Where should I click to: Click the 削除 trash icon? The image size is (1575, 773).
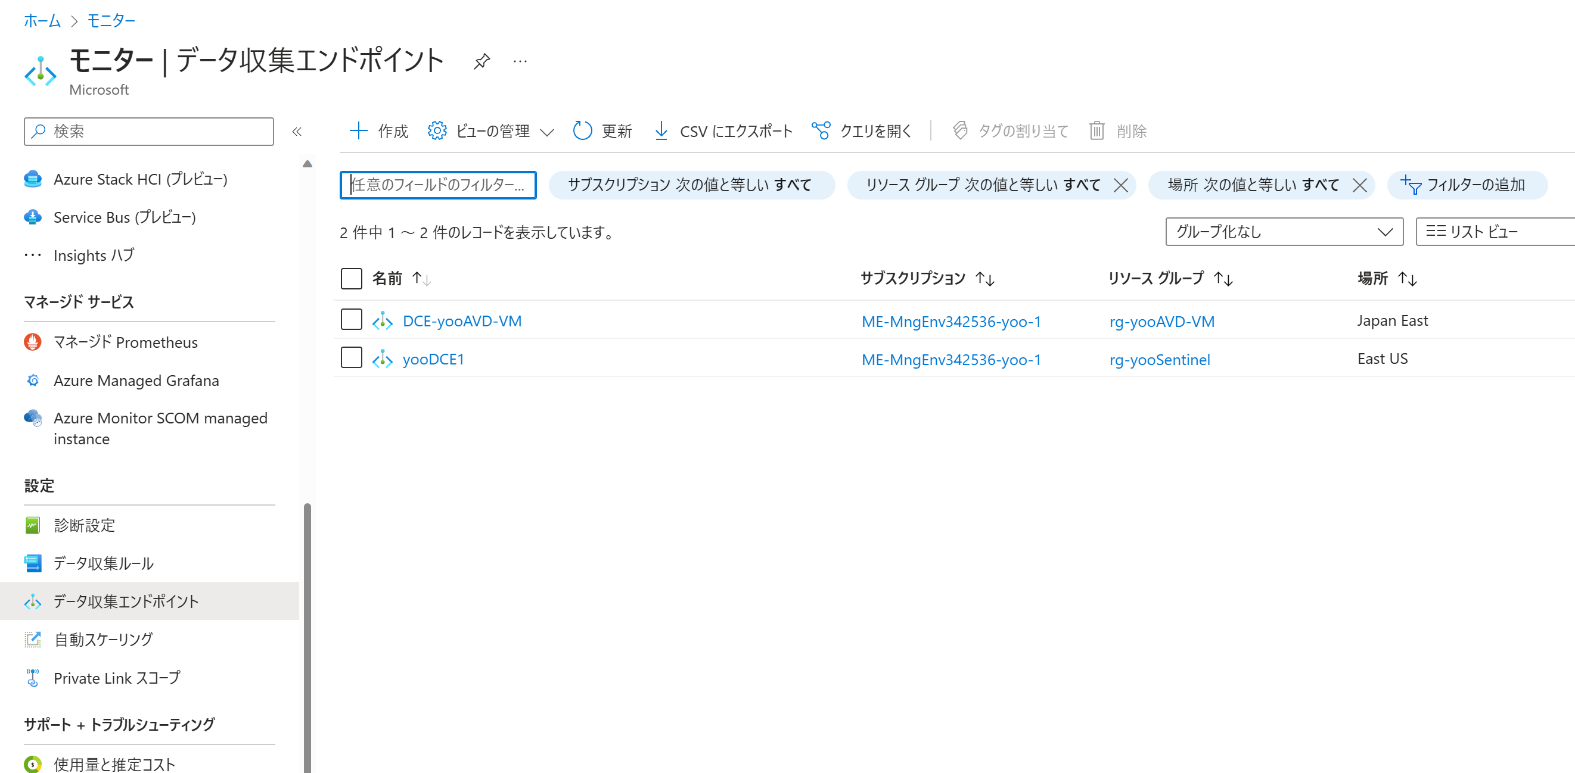pyautogui.click(x=1098, y=130)
